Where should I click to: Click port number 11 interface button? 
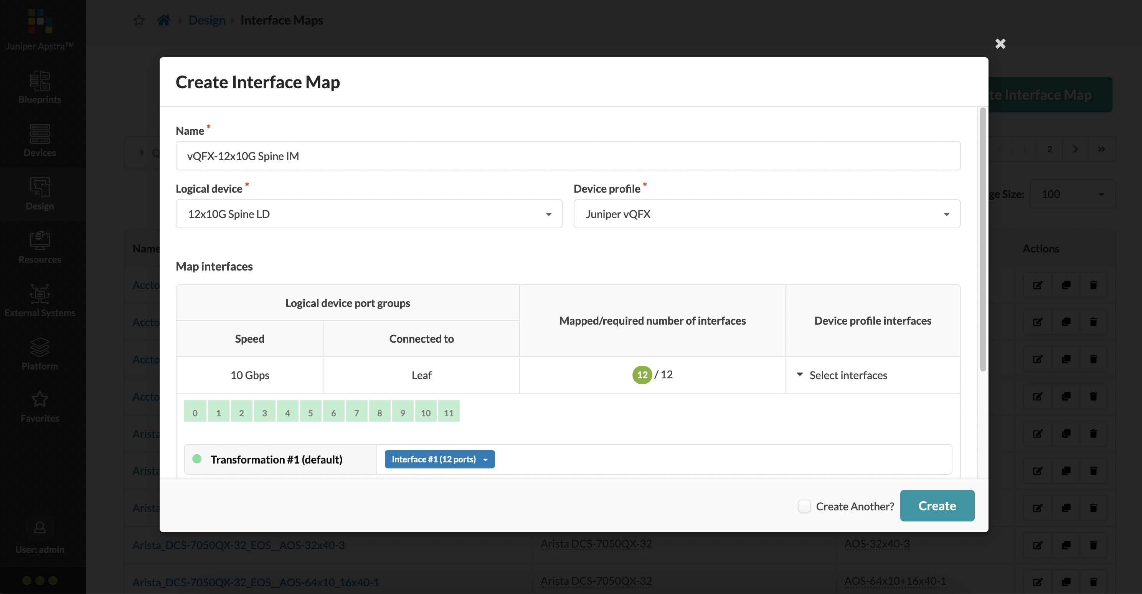point(448,412)
